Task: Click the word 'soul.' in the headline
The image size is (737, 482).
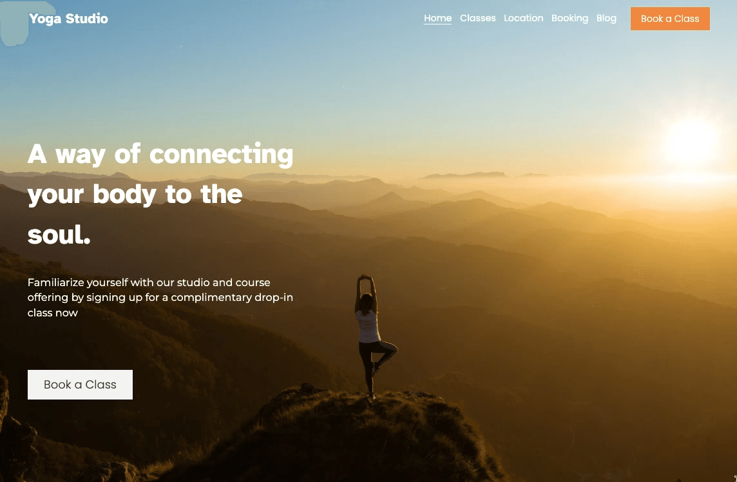Action: click(x=59, y=235)
